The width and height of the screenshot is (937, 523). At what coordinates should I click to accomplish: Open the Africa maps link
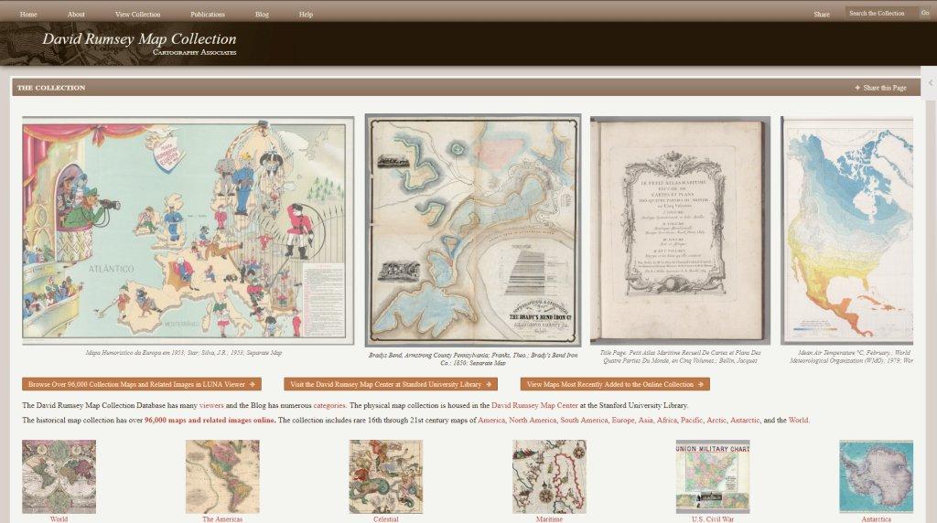click(x=666, y=421)
